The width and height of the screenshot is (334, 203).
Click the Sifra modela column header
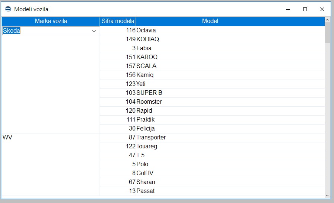[x=118, y=21]
